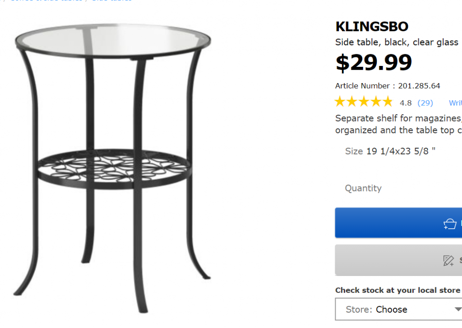Image resolution: width=462 pixels, height=328 pixels.
Task: Open the 'Coffee & side tables' breadcrumb
Action: [46, 0]
